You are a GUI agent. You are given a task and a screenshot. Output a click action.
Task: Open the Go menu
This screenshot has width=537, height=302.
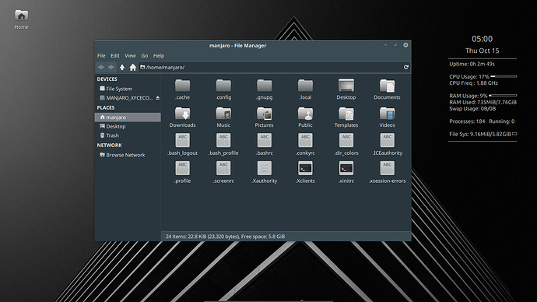click(145, 55)
